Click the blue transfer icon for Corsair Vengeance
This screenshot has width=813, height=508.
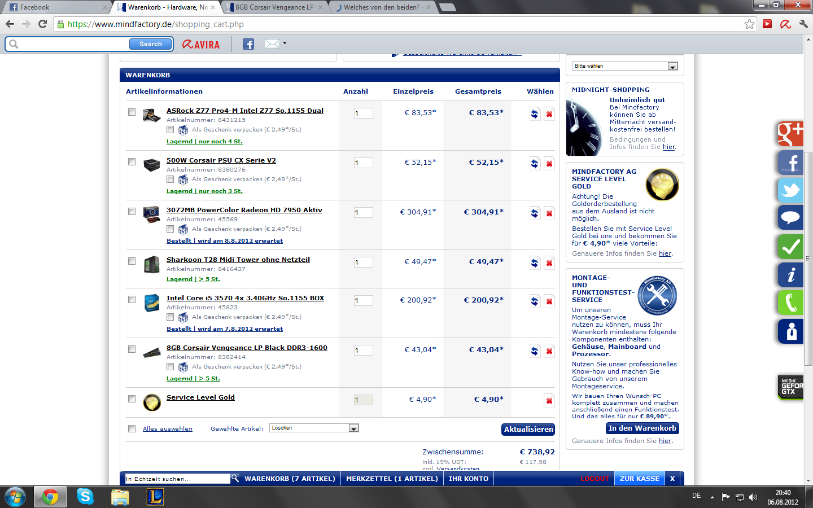tap(535, 351)
